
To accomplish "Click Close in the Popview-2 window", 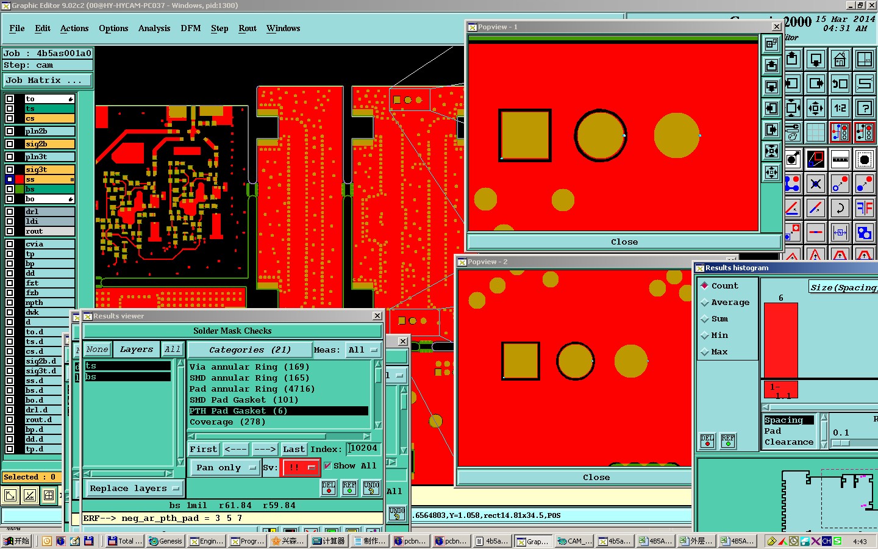I will click(596, 477).
